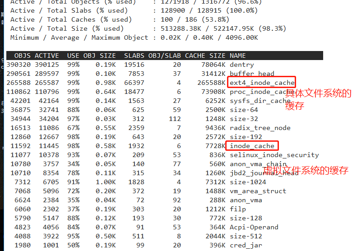Select the dentry cache name
Image resolution: width=357 pixels, height=251 pixels.
pos(241,65)
